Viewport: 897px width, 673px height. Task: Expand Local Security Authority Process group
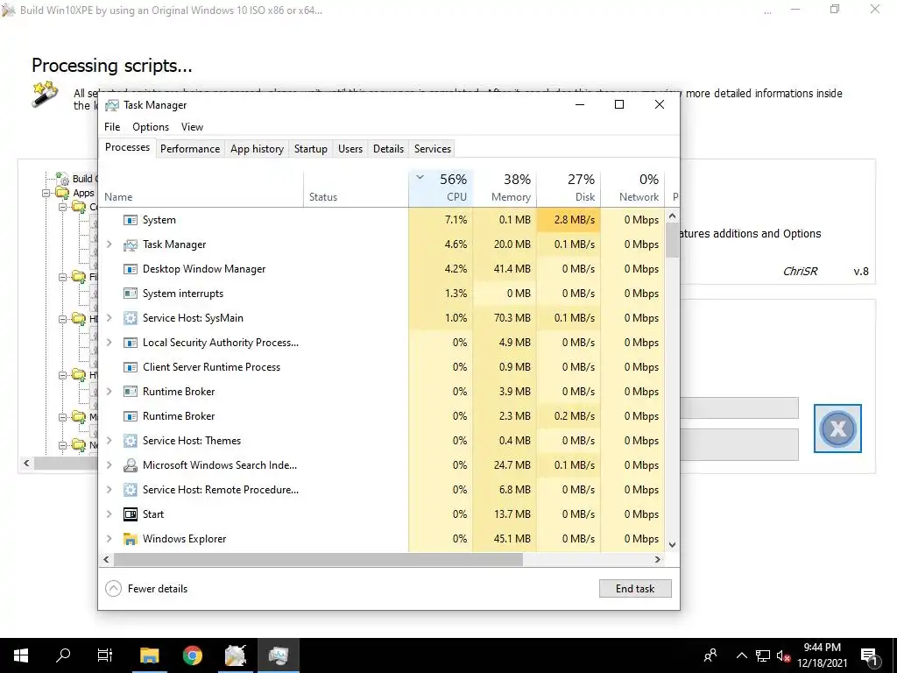point(109,343)
